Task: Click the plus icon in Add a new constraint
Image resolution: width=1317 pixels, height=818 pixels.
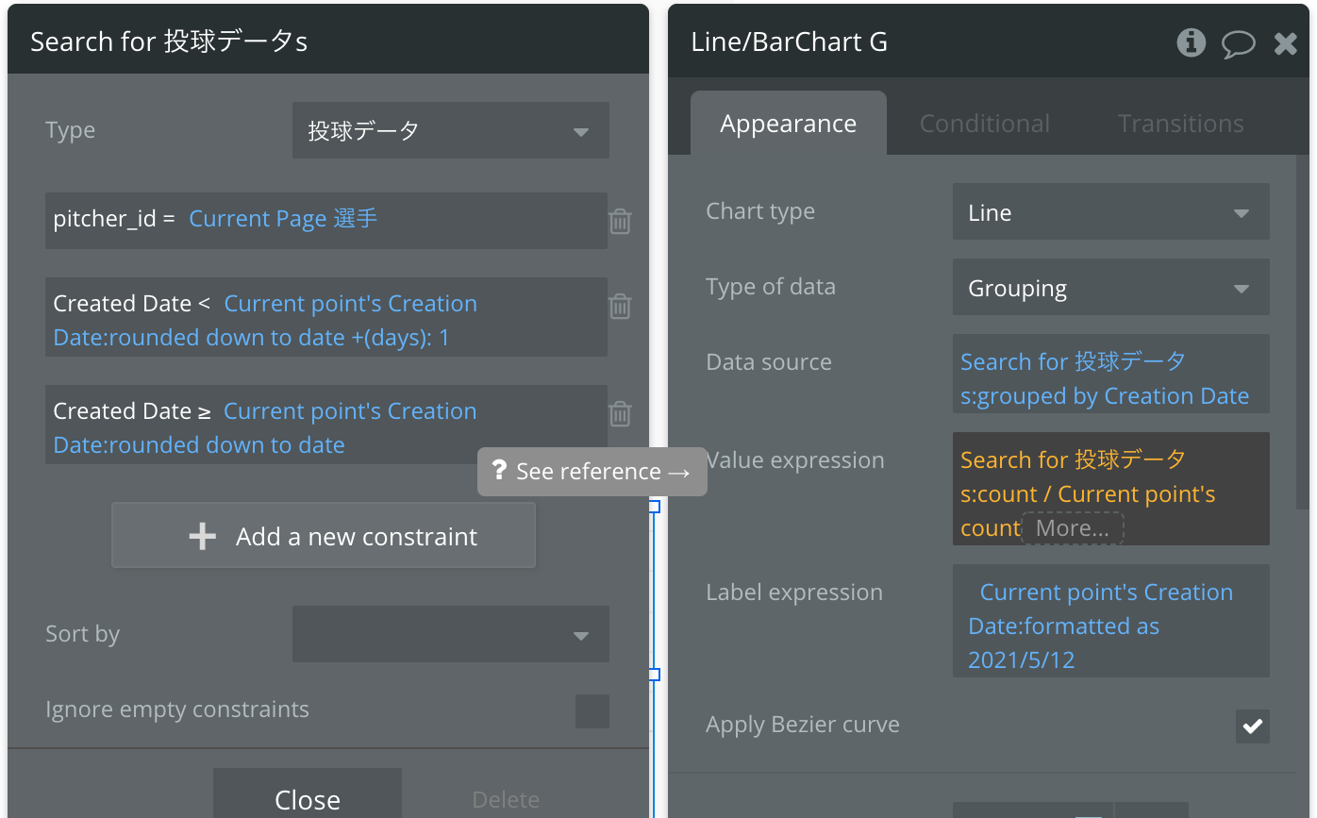Action: (202, 537)
